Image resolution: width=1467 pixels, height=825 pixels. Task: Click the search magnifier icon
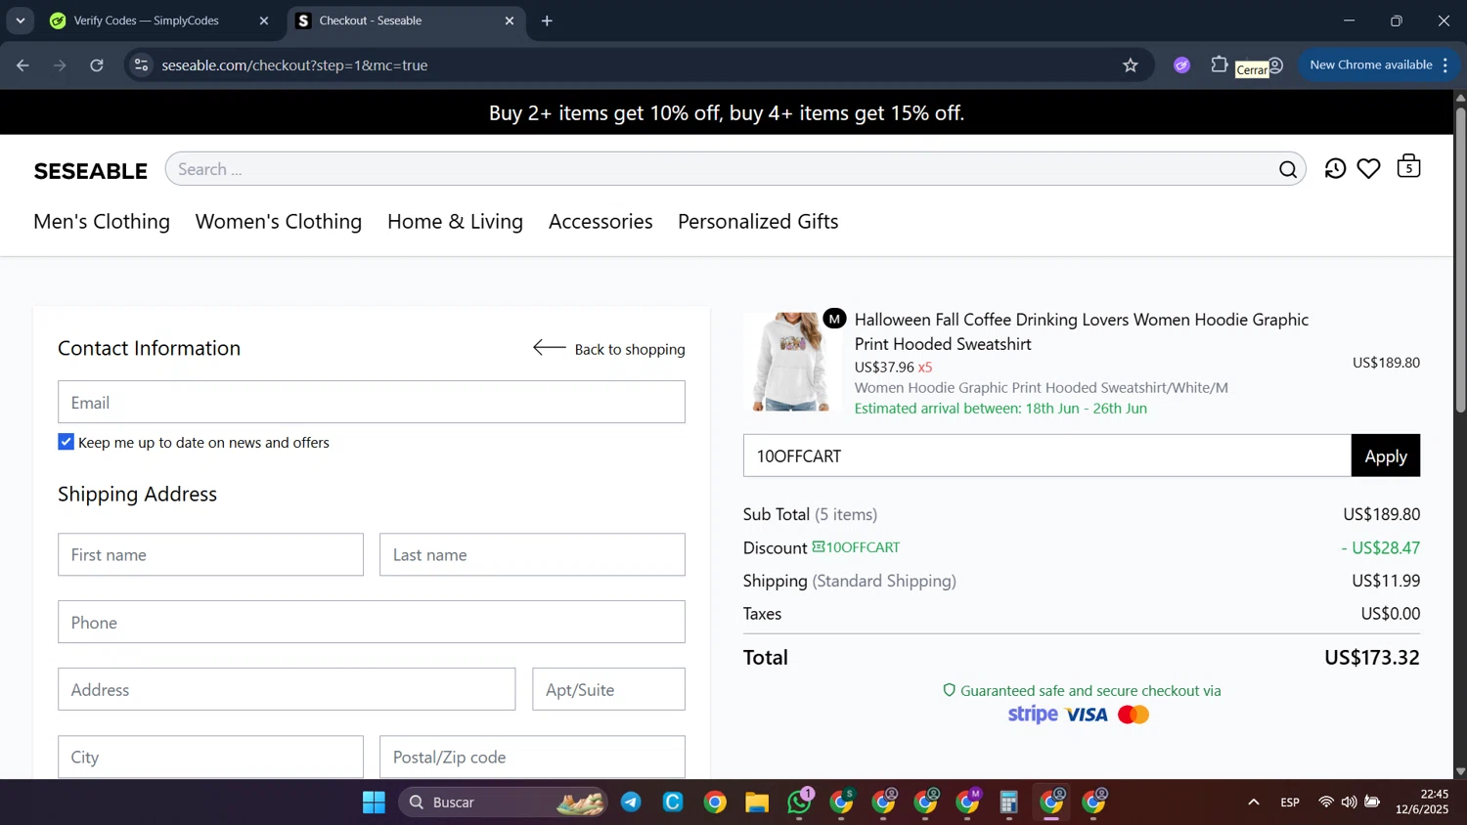click(1288, 169)
